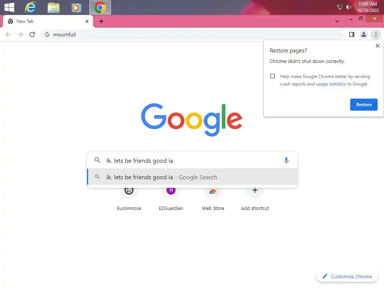Viewport: 384px width, 288px height.
Task: Open the usage statistics link
Action: (x=331, y=84)
